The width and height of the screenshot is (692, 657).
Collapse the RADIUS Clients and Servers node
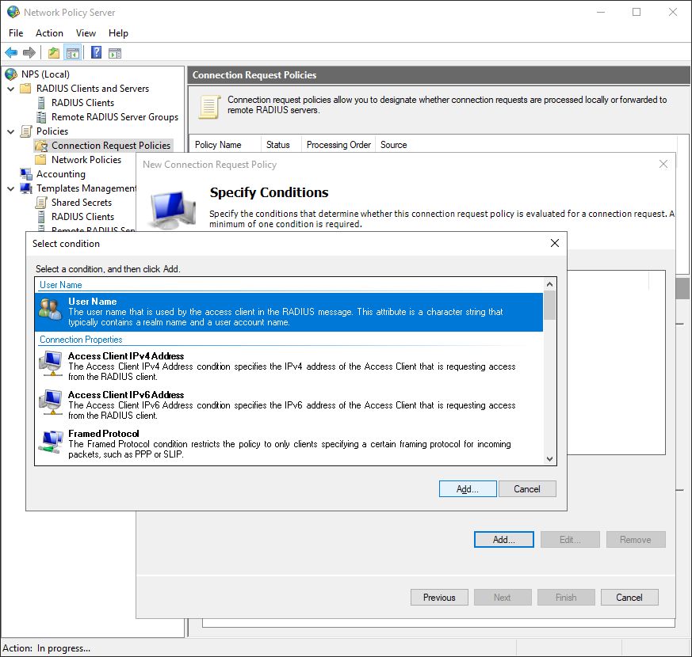click(x=11, y=89)
